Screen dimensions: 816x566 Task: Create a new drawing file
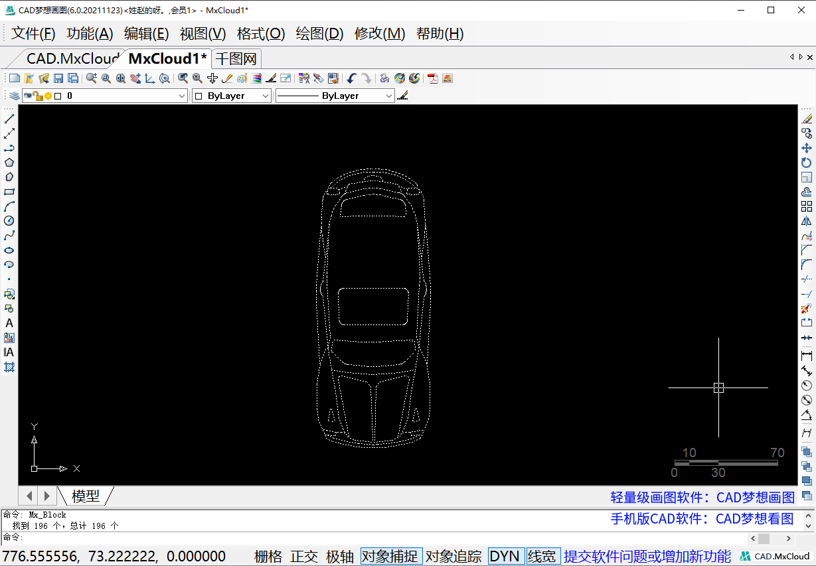(14, 78)
